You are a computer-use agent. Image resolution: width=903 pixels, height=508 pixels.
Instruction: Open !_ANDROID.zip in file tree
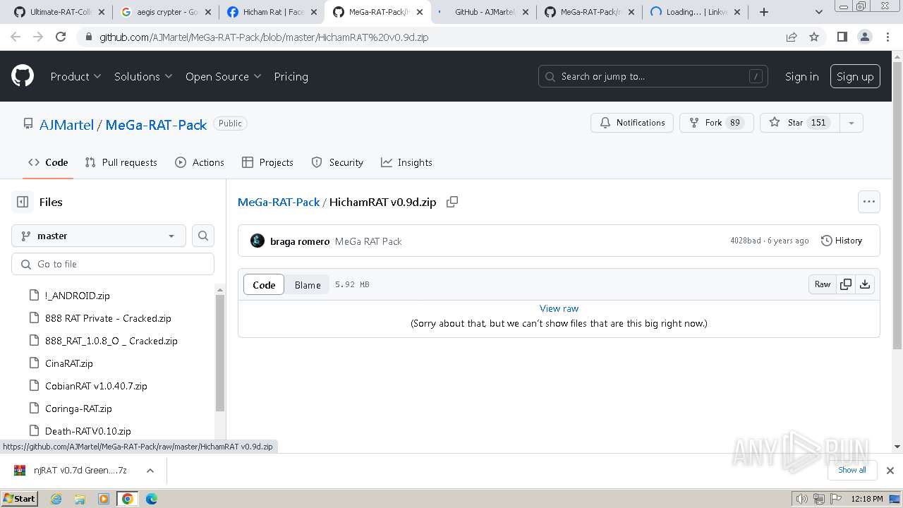pyautogui.click(x=77, y=296)
